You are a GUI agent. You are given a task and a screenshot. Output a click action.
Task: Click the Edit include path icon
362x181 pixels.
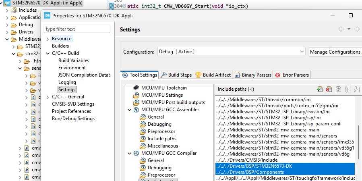[338, 89]
